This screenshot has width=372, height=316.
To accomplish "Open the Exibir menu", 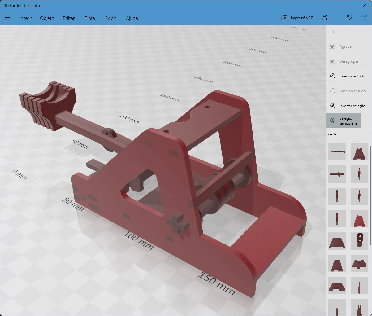I will click(x=110, y=18).
